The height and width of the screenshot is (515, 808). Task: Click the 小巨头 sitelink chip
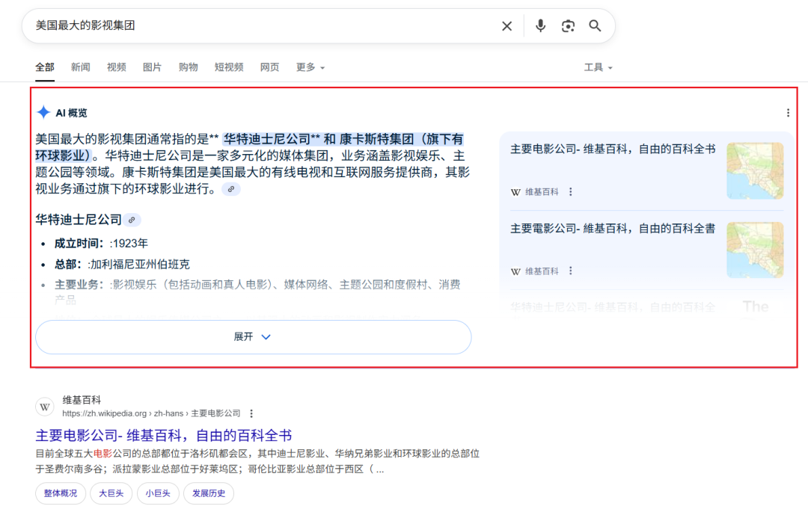pos(158,493)
